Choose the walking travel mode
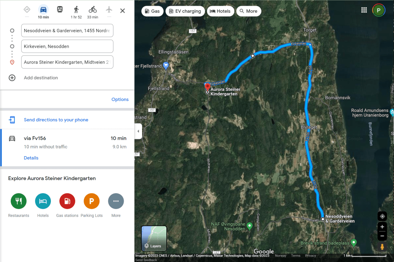Screen dimensions: 394x262 pos(76,10)
